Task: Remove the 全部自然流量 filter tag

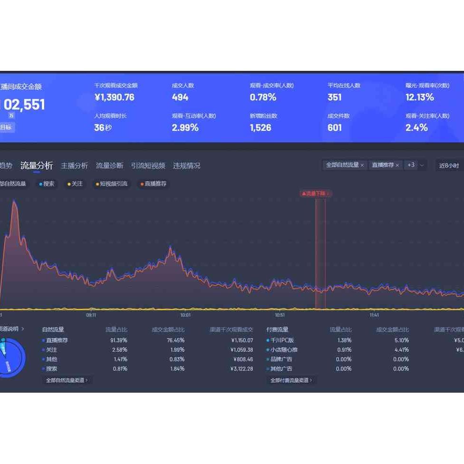Action: tap(362, 165)
